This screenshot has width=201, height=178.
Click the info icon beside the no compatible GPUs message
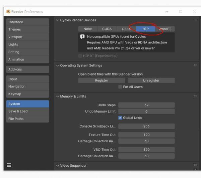pyautogui.click(x=82, y=37)
